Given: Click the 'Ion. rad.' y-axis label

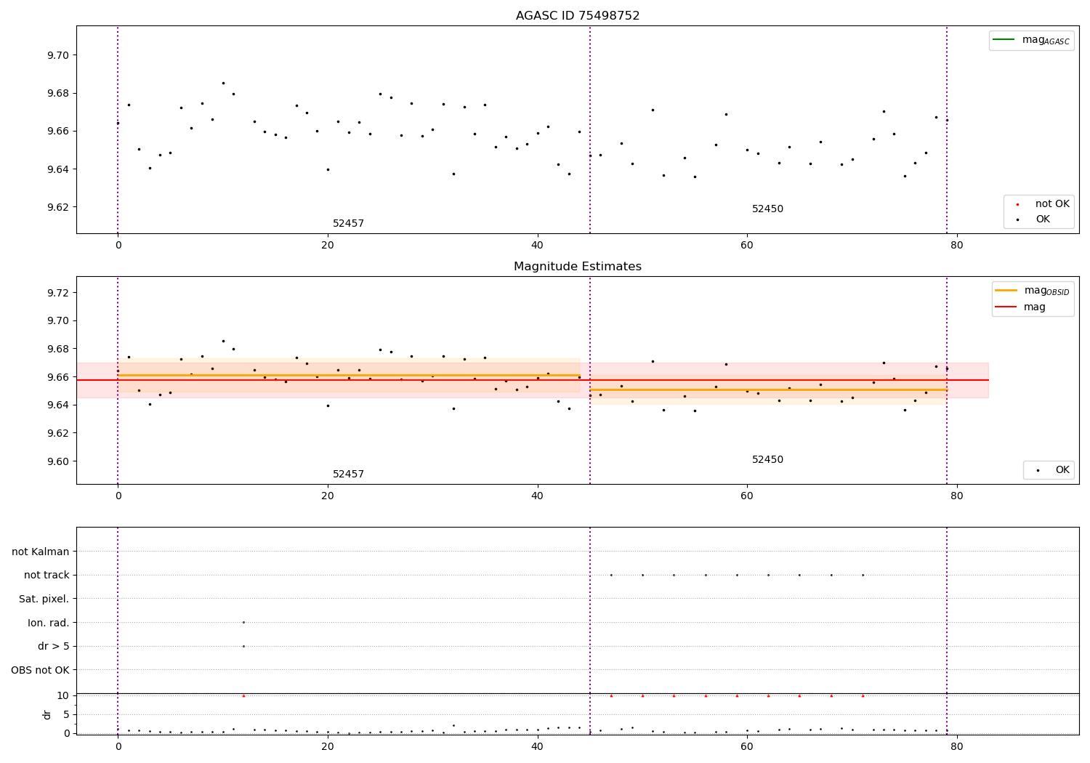Looking at the screenshot, I should click(x=48, y=623).
